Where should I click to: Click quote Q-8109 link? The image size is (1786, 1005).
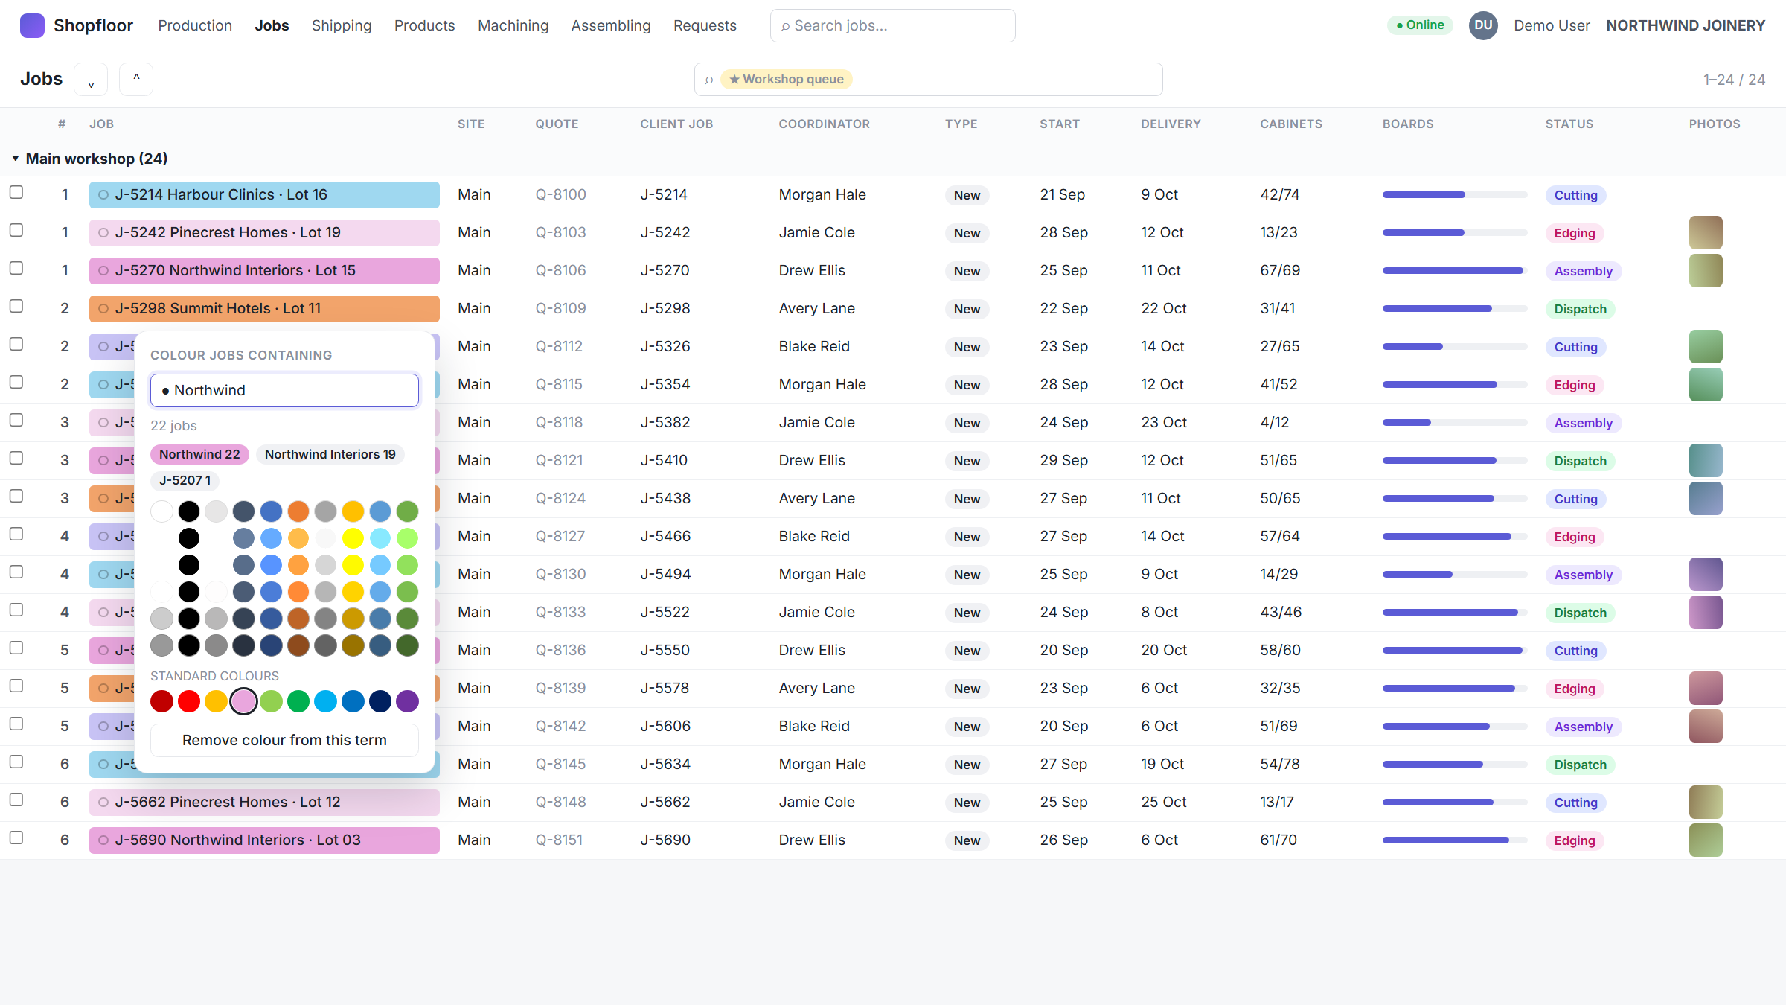point(561,309)
